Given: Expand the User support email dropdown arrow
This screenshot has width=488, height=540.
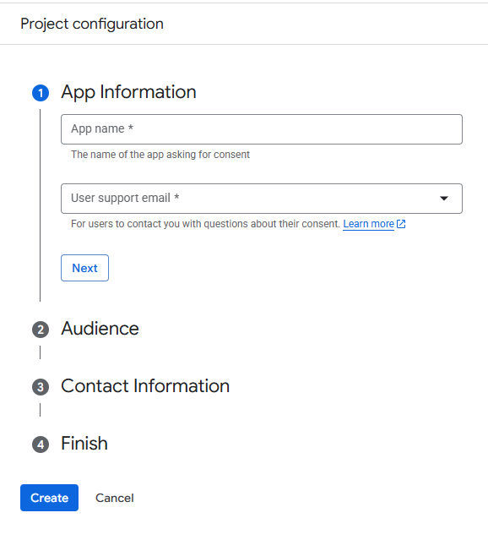Looking at the screenshot, I should tap(444, 199).
